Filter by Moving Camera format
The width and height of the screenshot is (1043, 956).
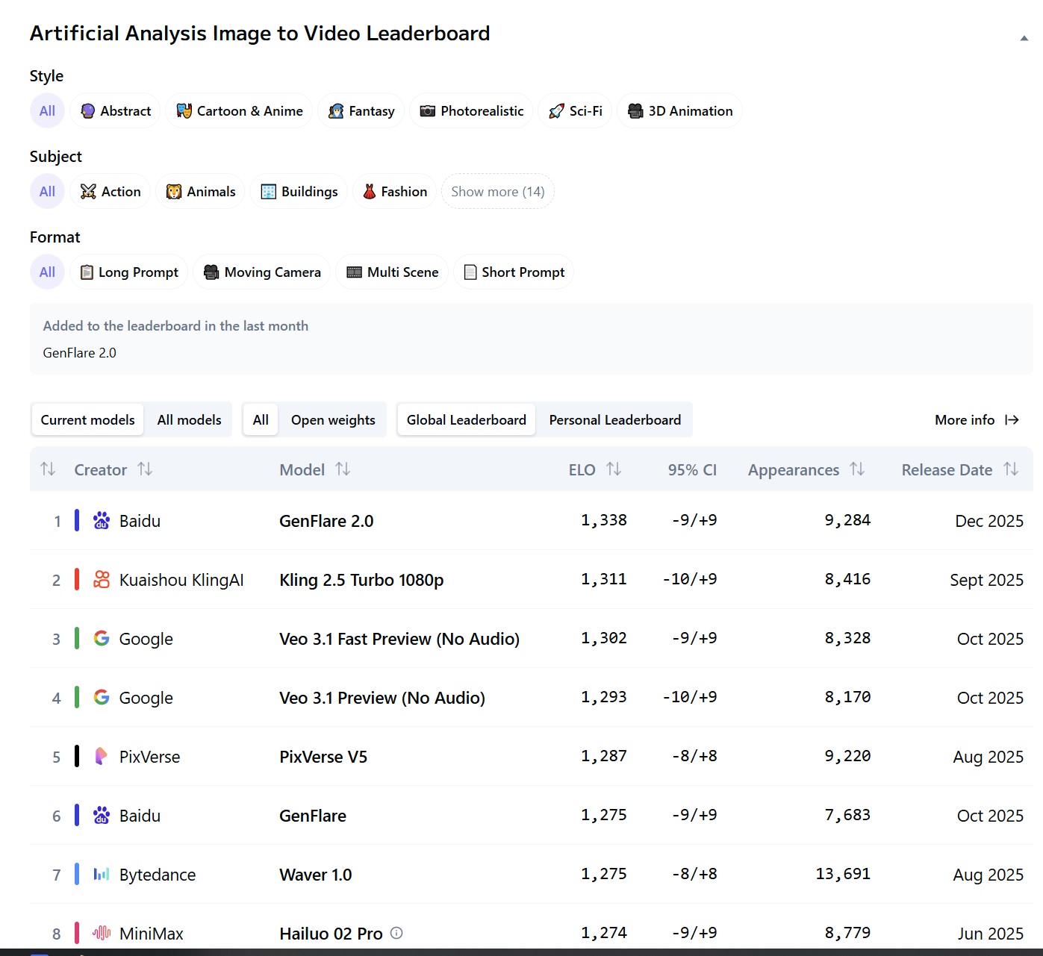[262, 272]
